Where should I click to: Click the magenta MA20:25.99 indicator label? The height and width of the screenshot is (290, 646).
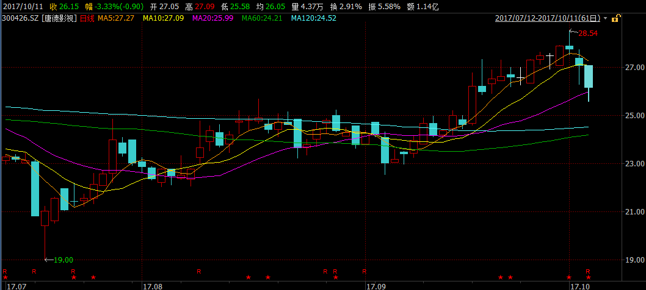213,18
